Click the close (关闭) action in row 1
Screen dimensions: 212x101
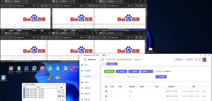tap(191, 91)
